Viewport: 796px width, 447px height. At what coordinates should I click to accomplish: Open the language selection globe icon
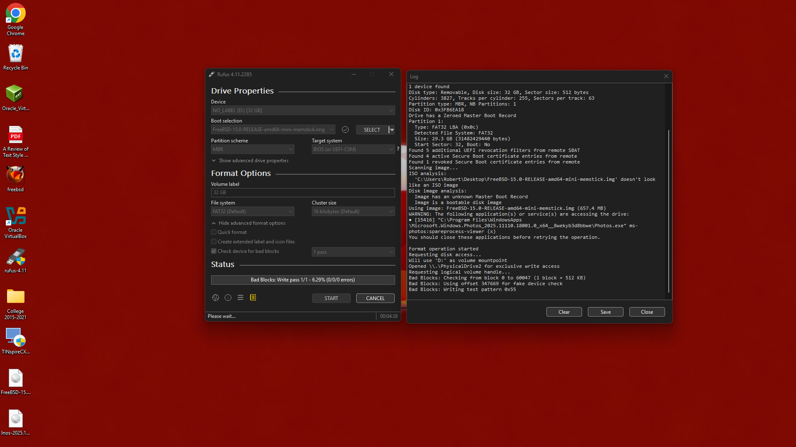[215, 298]
